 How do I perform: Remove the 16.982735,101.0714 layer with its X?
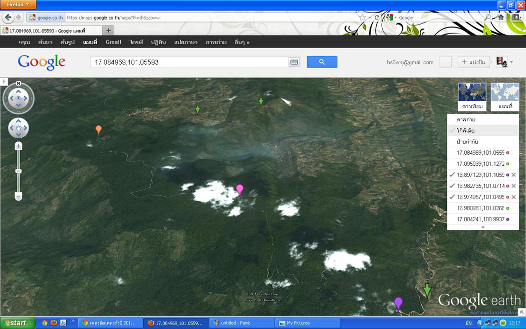[x=513, y=186]
